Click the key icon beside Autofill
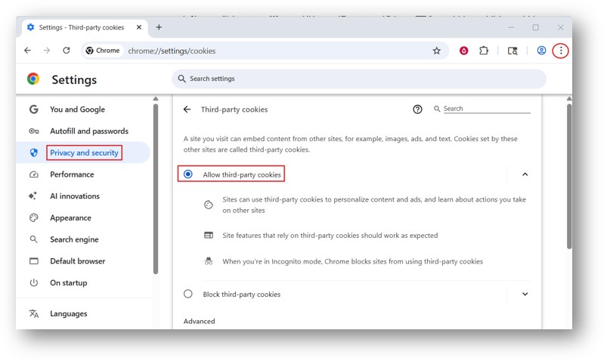Screen dimensions: 604x361 pos(34,131)
